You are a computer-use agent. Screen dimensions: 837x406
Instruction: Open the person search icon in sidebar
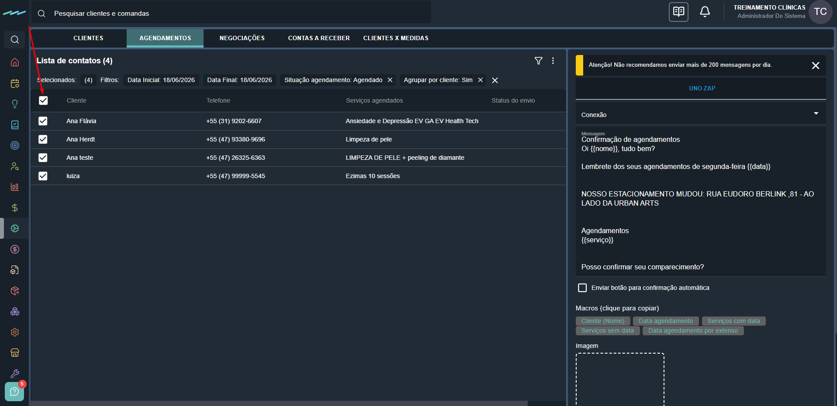pos(15,166)
